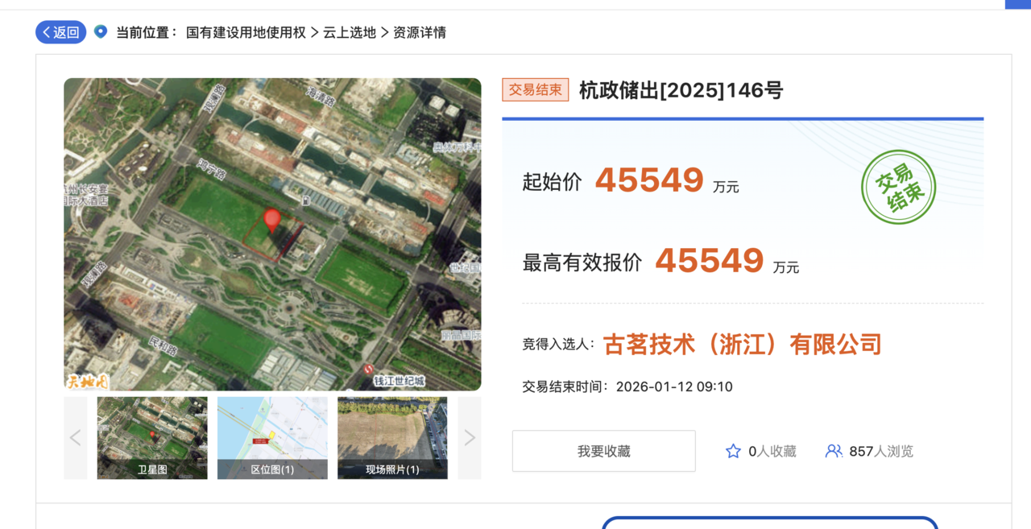Click the 钱江世纪城 metro station icon
This screenshot has height=529, width=1031.
coord(369,369)
